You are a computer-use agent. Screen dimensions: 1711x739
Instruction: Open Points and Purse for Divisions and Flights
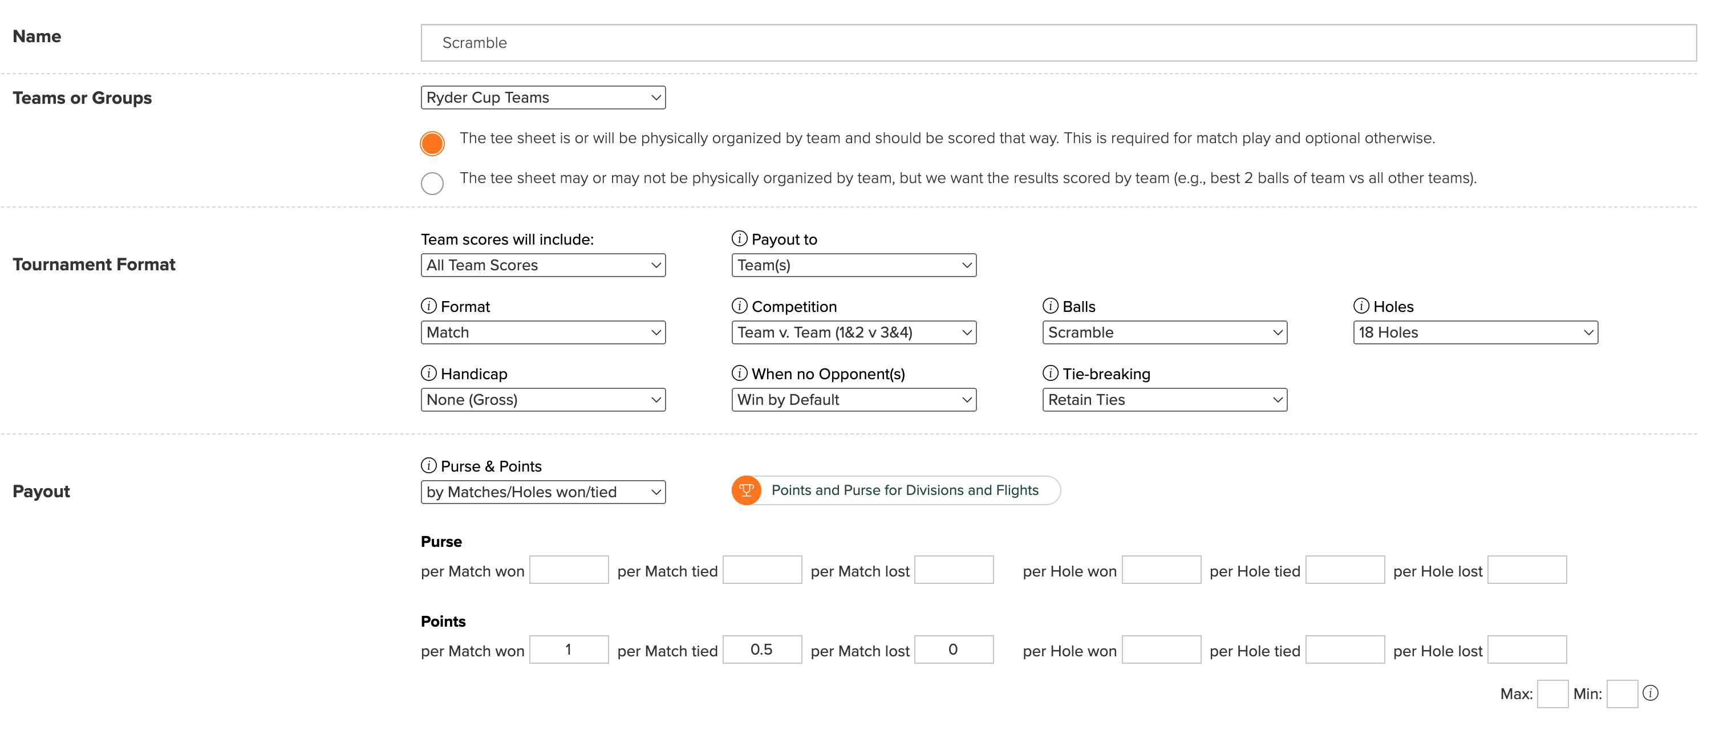[896, 491]
